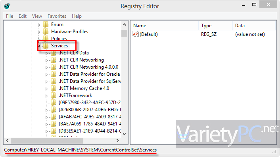Click the Services folder icon

tap(46, 46)
